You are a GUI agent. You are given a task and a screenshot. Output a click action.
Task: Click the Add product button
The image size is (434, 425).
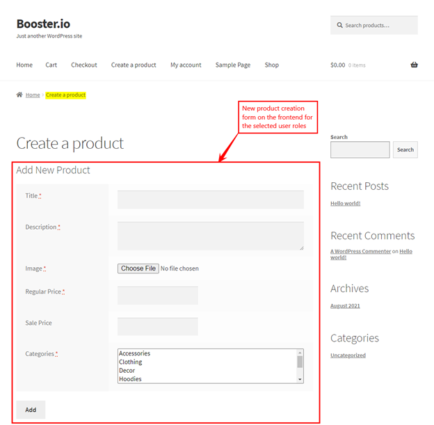(x=31, y=410)
